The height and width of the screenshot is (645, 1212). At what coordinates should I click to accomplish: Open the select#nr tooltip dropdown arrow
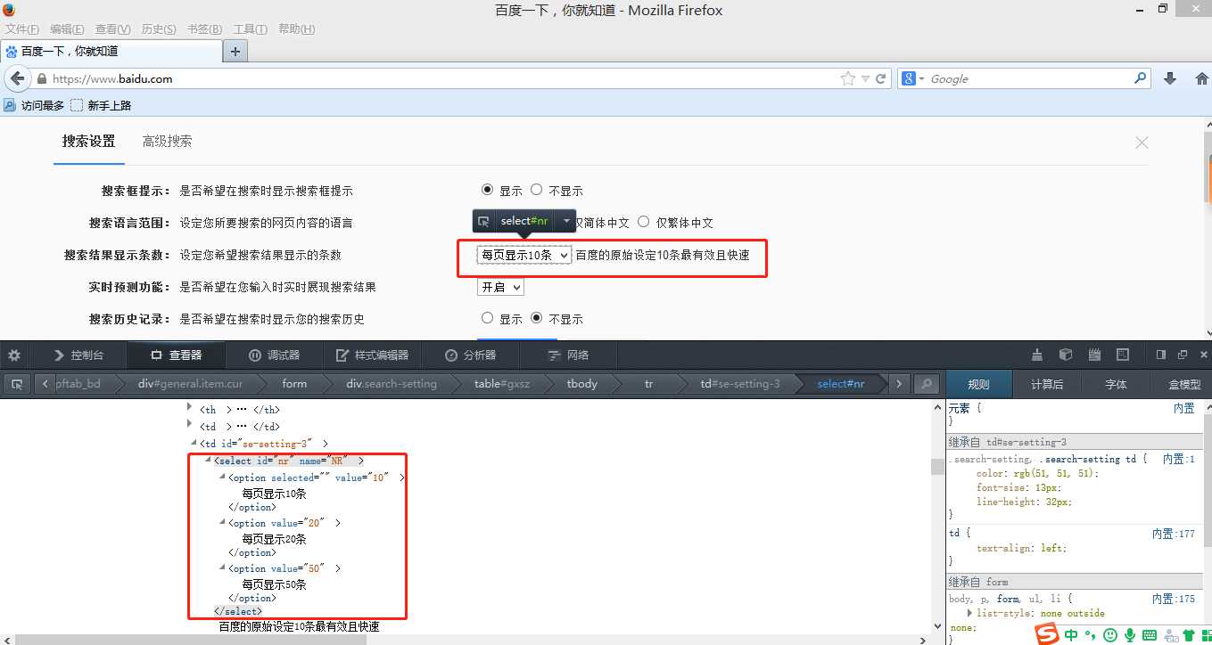(x=566, y=221)
